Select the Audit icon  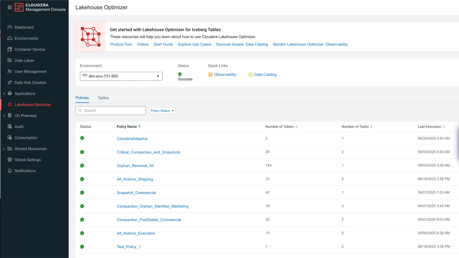click(x=10, y=126)
